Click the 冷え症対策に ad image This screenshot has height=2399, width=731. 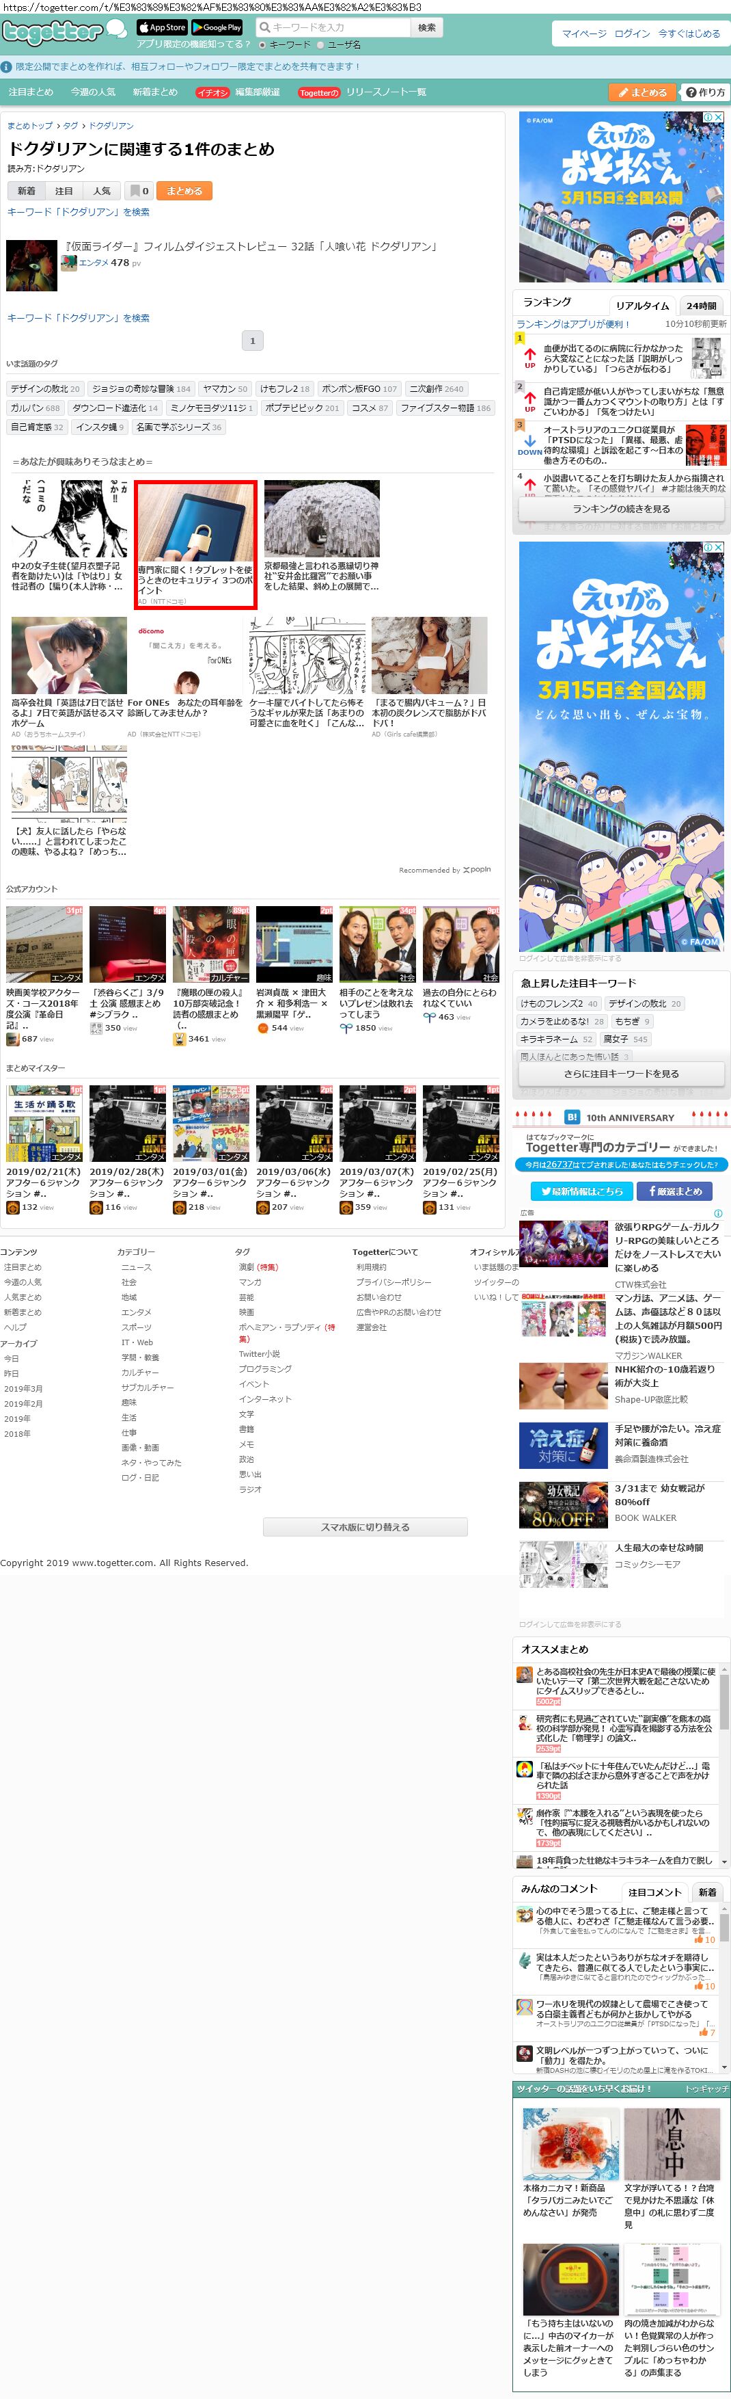coord(563,1446)
